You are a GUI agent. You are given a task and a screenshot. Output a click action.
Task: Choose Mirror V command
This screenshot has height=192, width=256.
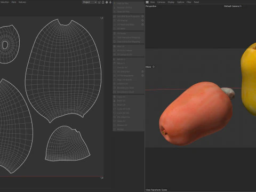coord(121,63)
